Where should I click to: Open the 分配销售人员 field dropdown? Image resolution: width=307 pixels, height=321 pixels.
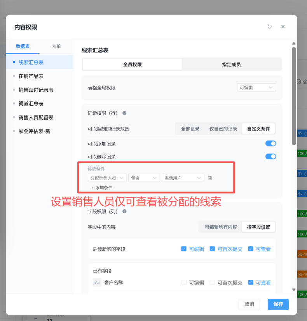[x=107, y=178]
